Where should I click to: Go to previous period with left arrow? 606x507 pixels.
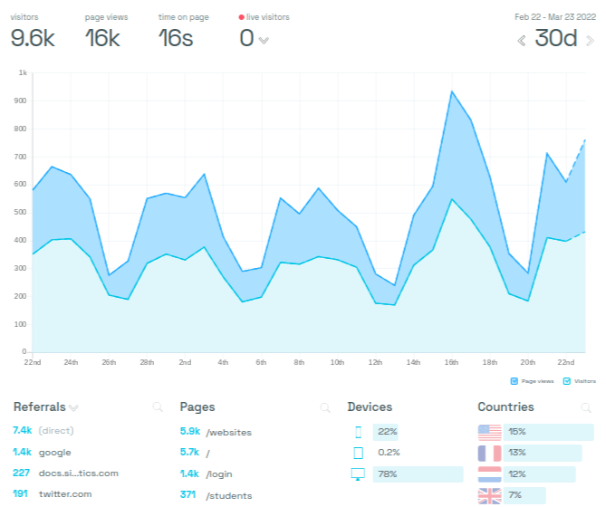click(522, 40)
